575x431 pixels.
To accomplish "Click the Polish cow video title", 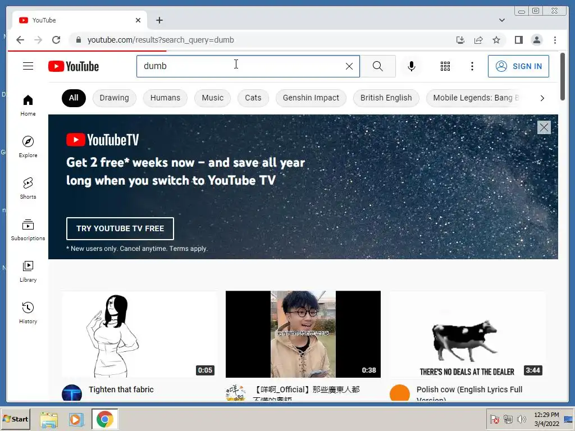I will click(x=469, y=392).
